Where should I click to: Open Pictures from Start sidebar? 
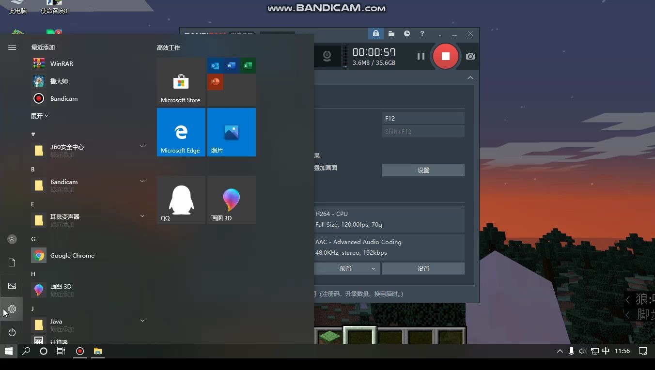tap(12, 286)
